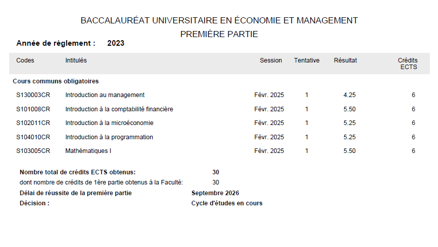This screenshot has width=438, height=247.
Task: Click Délai de réussite de la première partie
Action: pos(76,193)
